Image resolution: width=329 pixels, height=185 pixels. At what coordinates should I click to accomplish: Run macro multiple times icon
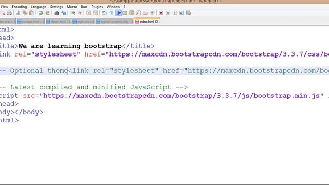coord(181,13)
